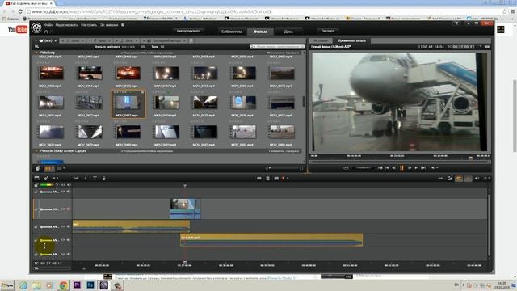Switch to the Movie tab
The image size is (517, 291).
click(x=260, y=32)
